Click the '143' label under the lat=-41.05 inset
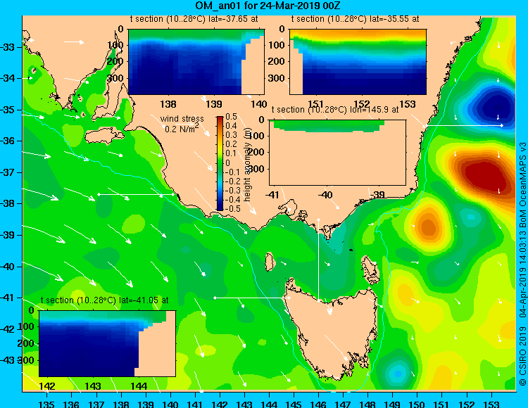This screenshot has height=408, width=528. (x=93, y=386)
